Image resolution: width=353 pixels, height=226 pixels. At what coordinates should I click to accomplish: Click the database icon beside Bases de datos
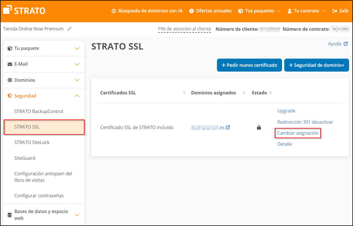tap(10, 214)
